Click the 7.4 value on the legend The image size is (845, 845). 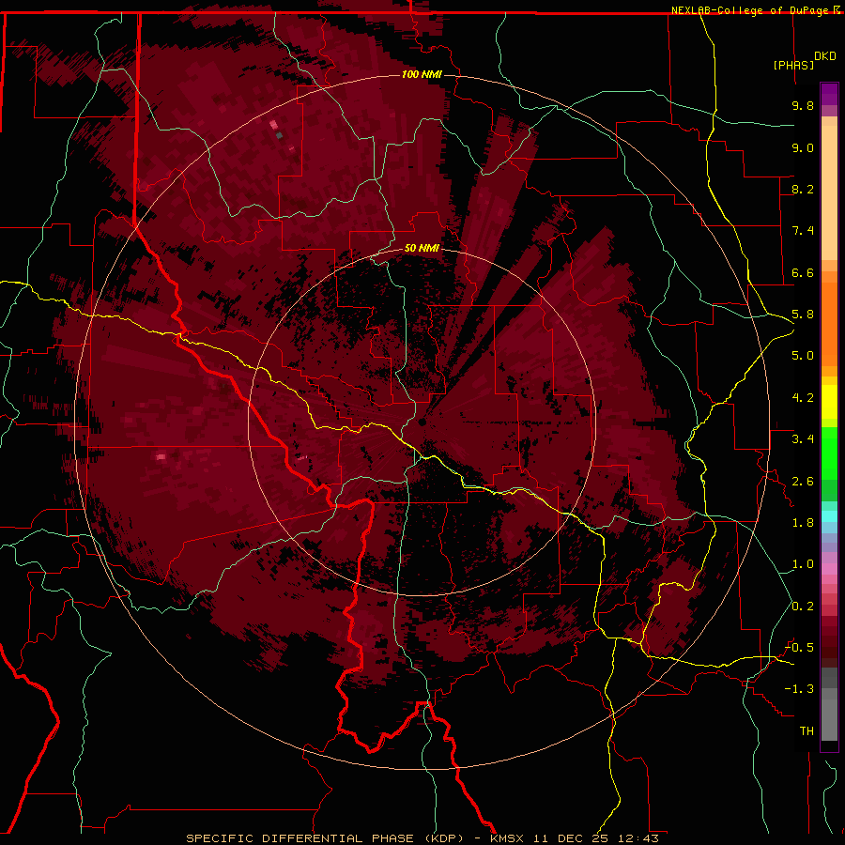click(803, 231)
